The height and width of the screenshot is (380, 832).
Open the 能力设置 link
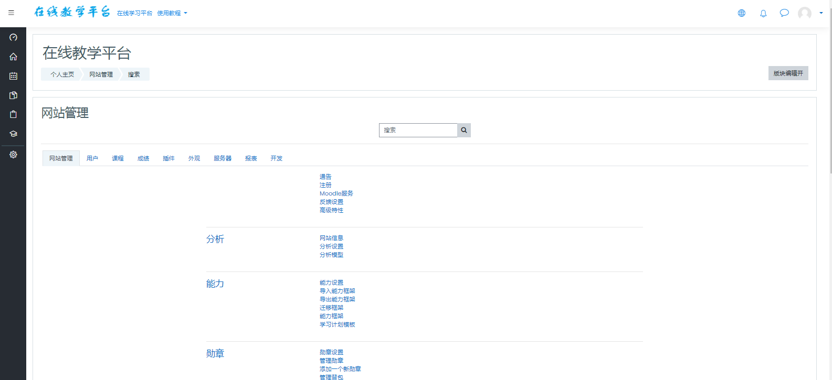pos(332,283)
